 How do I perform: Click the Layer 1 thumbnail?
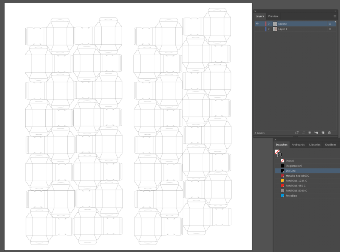[x=275, y=29]
